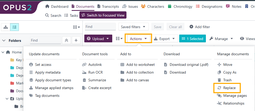
Task: Open the document list layout dropdown
Action: (119, 39)
